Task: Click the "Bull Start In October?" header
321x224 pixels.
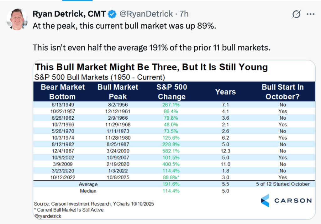Action: tap(283, 92)
